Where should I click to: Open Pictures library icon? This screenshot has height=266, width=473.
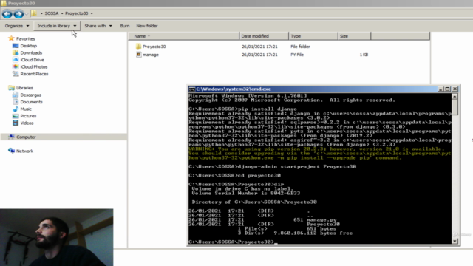16,116
